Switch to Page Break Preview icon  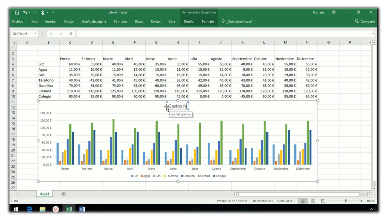(x=323, y=201)
